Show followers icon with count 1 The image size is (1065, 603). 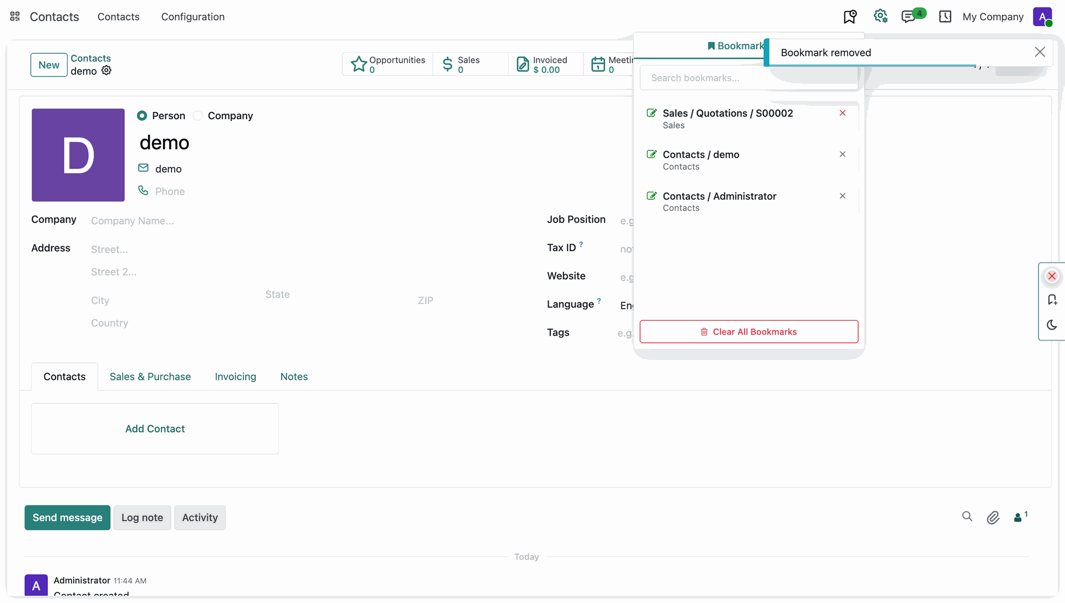tap(1021, 516)
